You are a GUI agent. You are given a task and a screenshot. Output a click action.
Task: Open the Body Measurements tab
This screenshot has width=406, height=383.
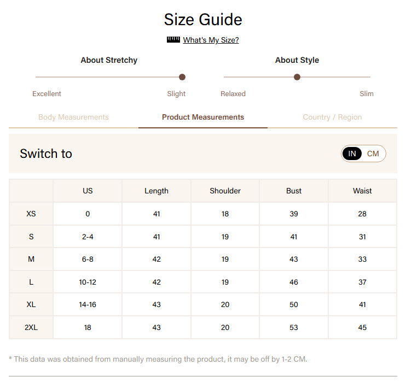73,117
